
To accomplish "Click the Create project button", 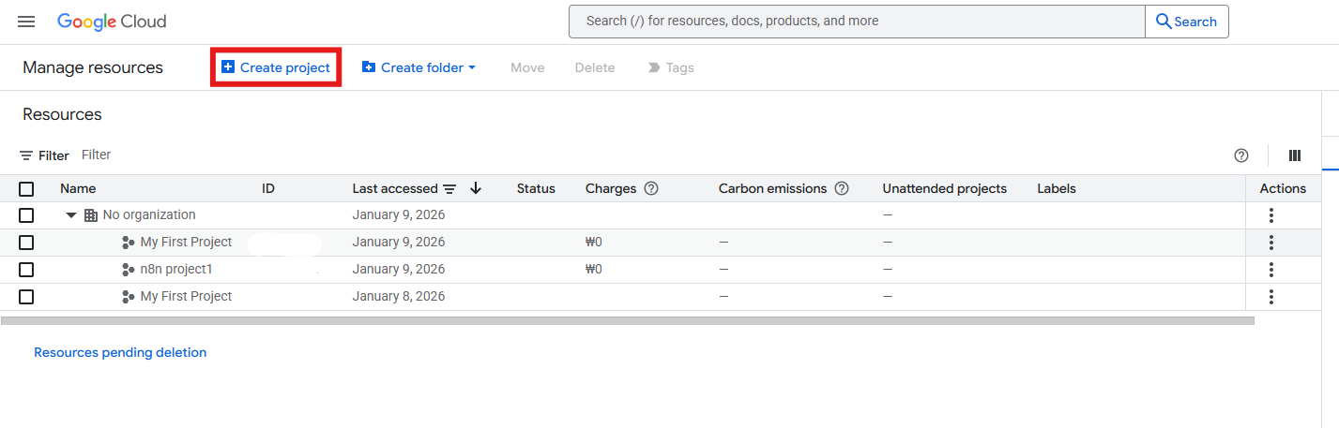I will point(276,67).
